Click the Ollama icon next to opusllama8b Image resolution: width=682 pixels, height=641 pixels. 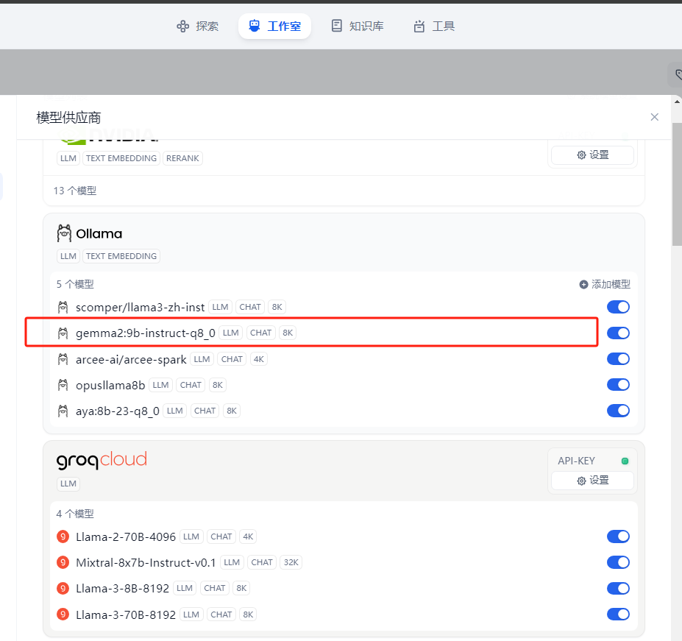(x=63, y=384)
